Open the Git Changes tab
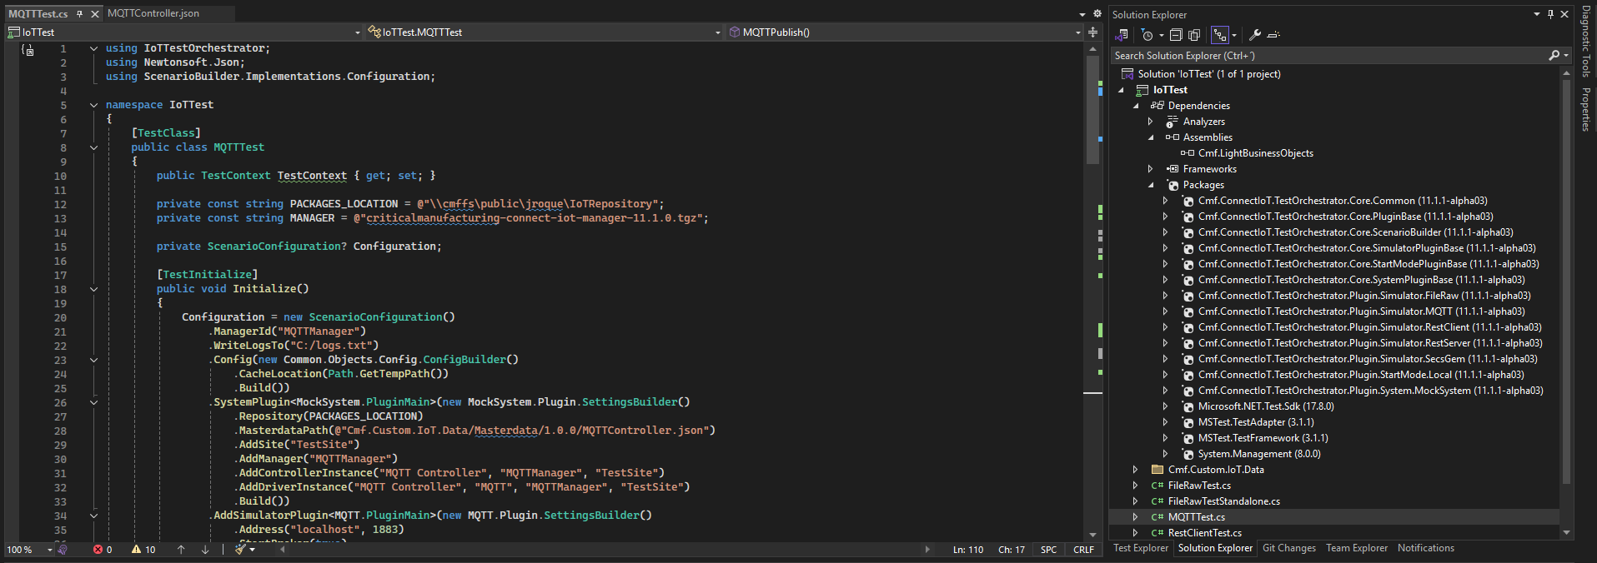The width and height of the screenshot is (1597, 563). pyautogui.click(x=1289, y=548)
